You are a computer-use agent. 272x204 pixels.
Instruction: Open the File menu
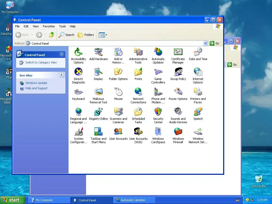[17, 26]
